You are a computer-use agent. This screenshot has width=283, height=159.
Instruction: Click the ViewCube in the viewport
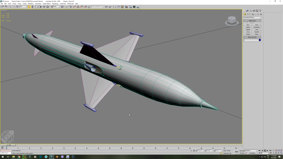(x=232, y=20)
